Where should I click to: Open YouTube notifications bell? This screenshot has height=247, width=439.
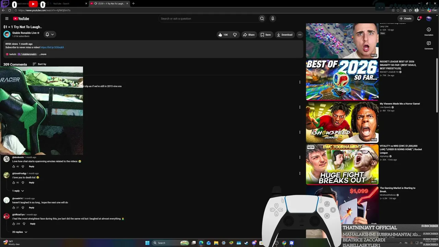[x=419, y=19]
